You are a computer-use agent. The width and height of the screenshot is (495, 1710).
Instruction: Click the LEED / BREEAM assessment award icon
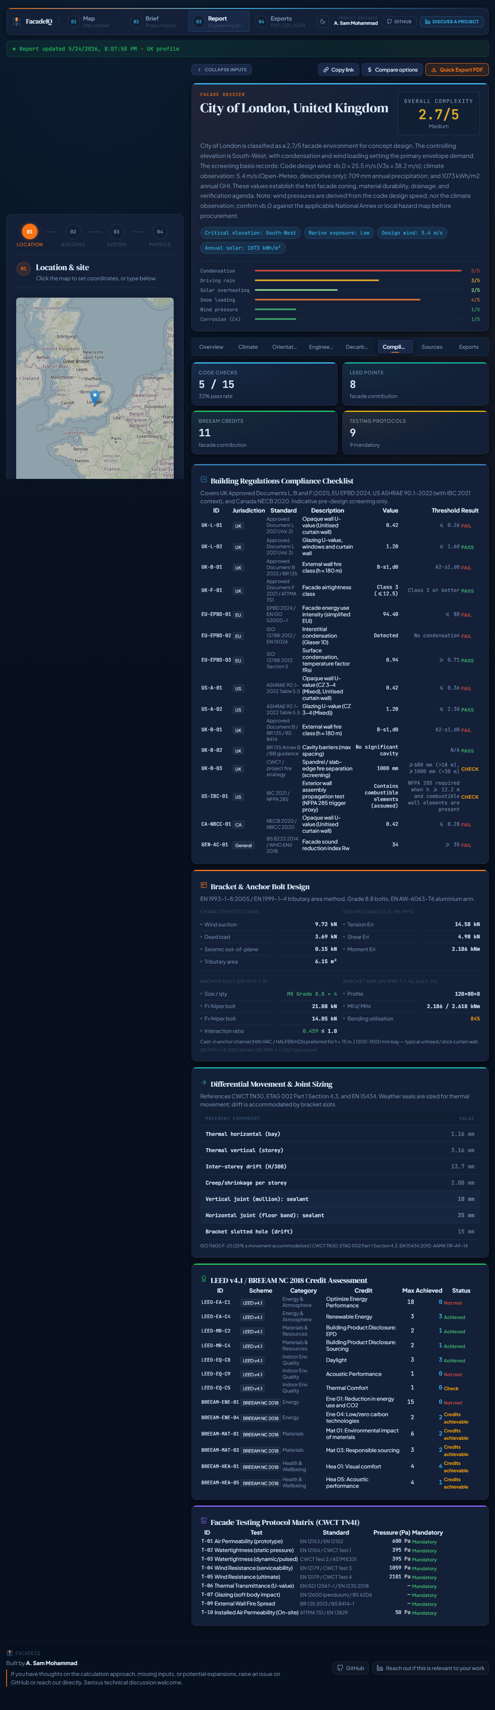tap(204, 1279)
